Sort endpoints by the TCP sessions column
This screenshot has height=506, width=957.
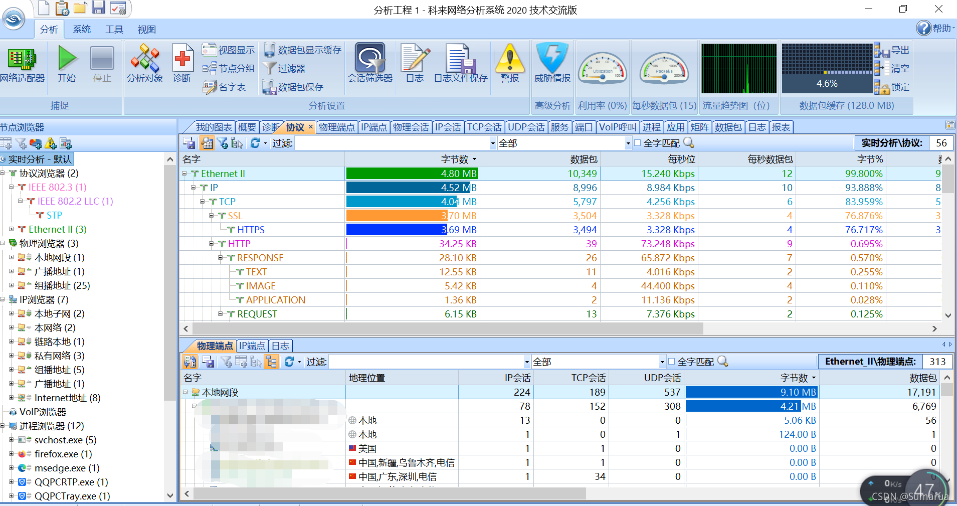[571, 378]
